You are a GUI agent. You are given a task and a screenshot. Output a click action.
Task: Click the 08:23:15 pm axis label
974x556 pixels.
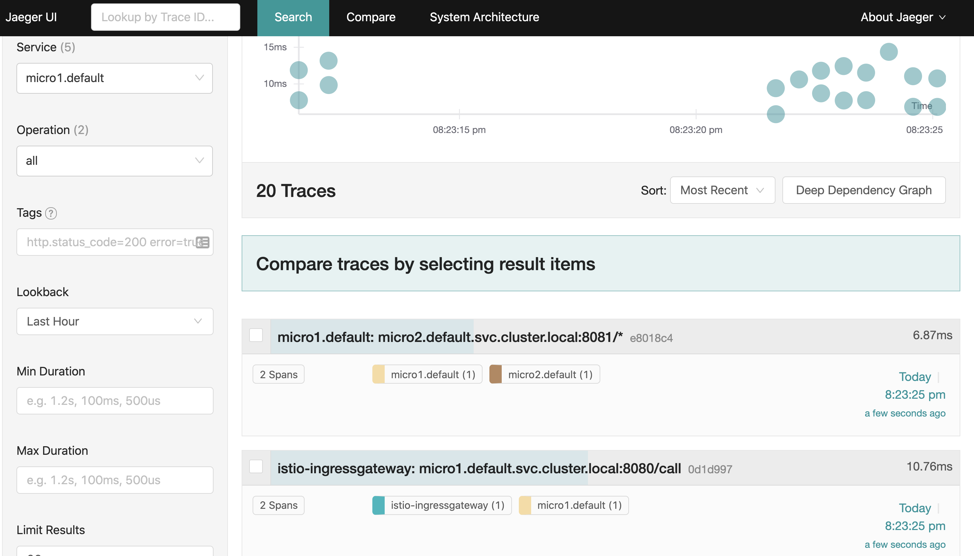(x=459, y=130)
